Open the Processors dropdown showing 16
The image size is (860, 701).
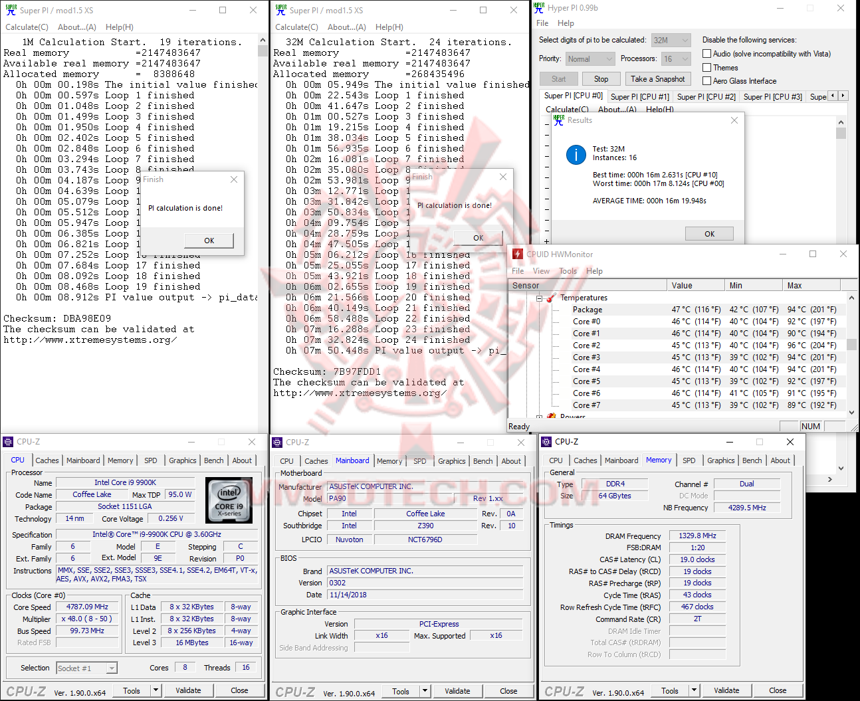[x=677, y=59]
